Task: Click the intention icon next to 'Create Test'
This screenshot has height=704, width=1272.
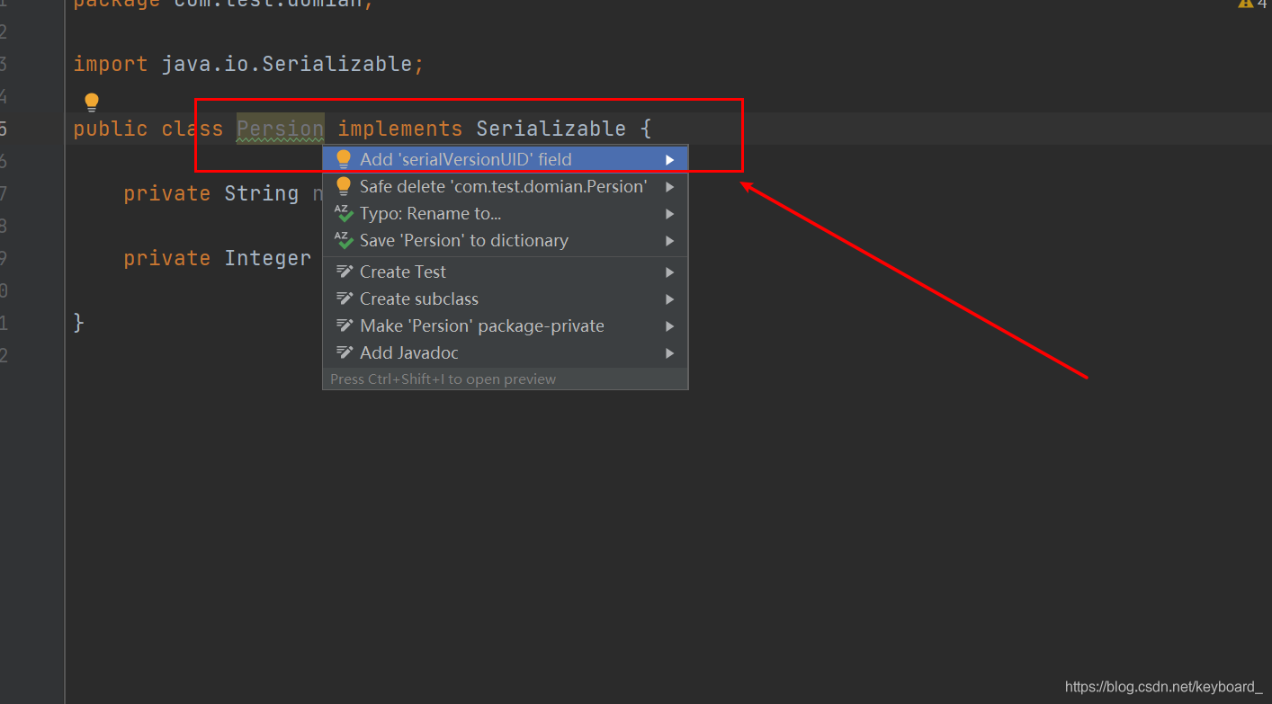Action: click(x=343, y=272)
